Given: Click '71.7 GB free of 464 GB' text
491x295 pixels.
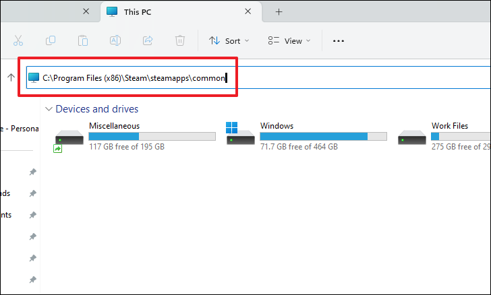Looking at the screenshot, I should (299, 147).
